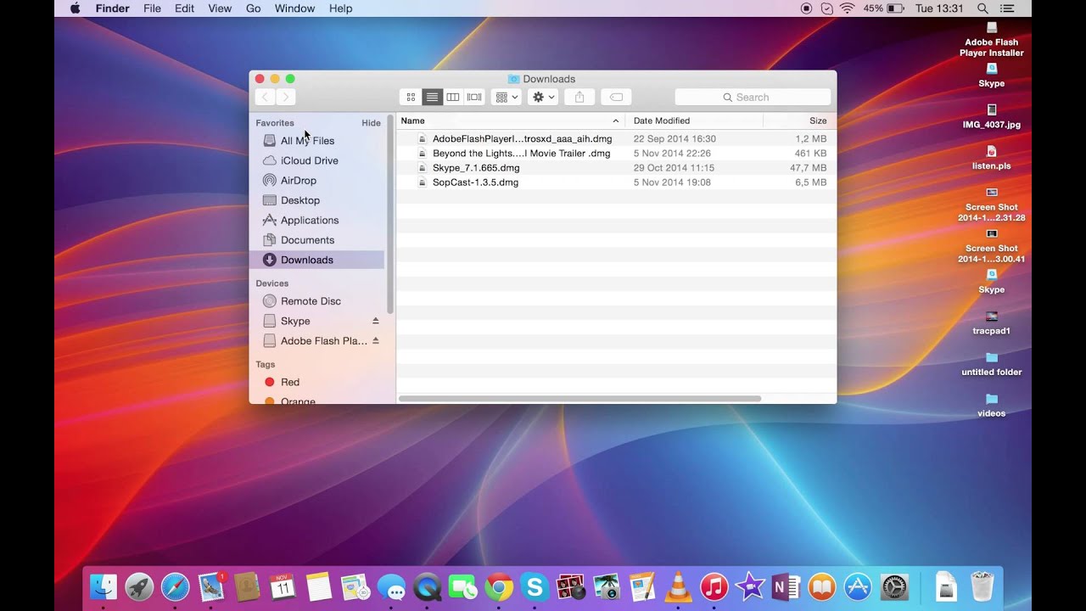Open the Action gear dropdown menu
This screenshot has height=611, width=1086.
click(x=542, y=98)
